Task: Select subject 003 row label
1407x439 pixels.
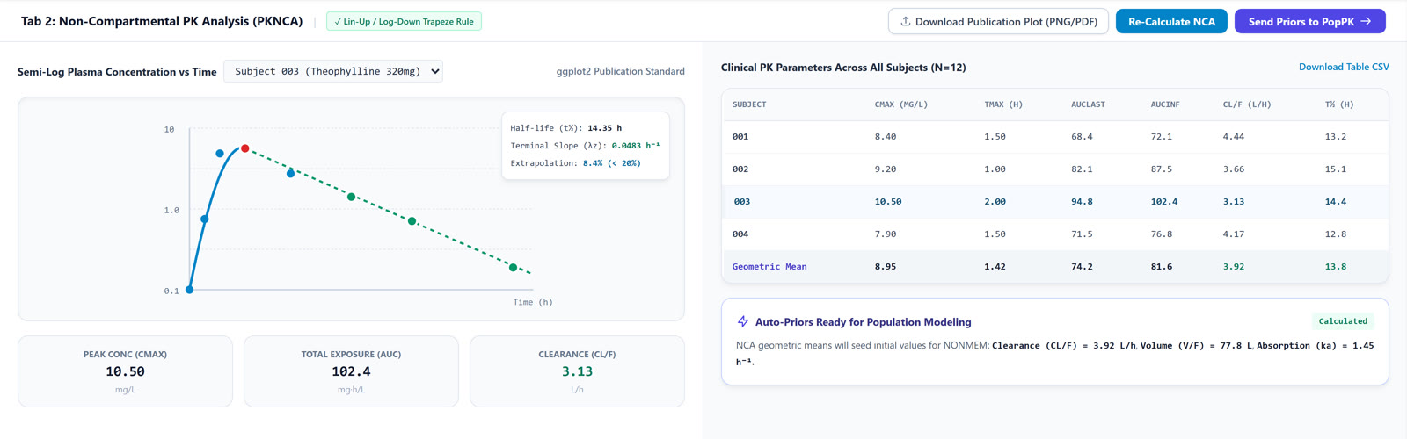Action: pos(742,202)
